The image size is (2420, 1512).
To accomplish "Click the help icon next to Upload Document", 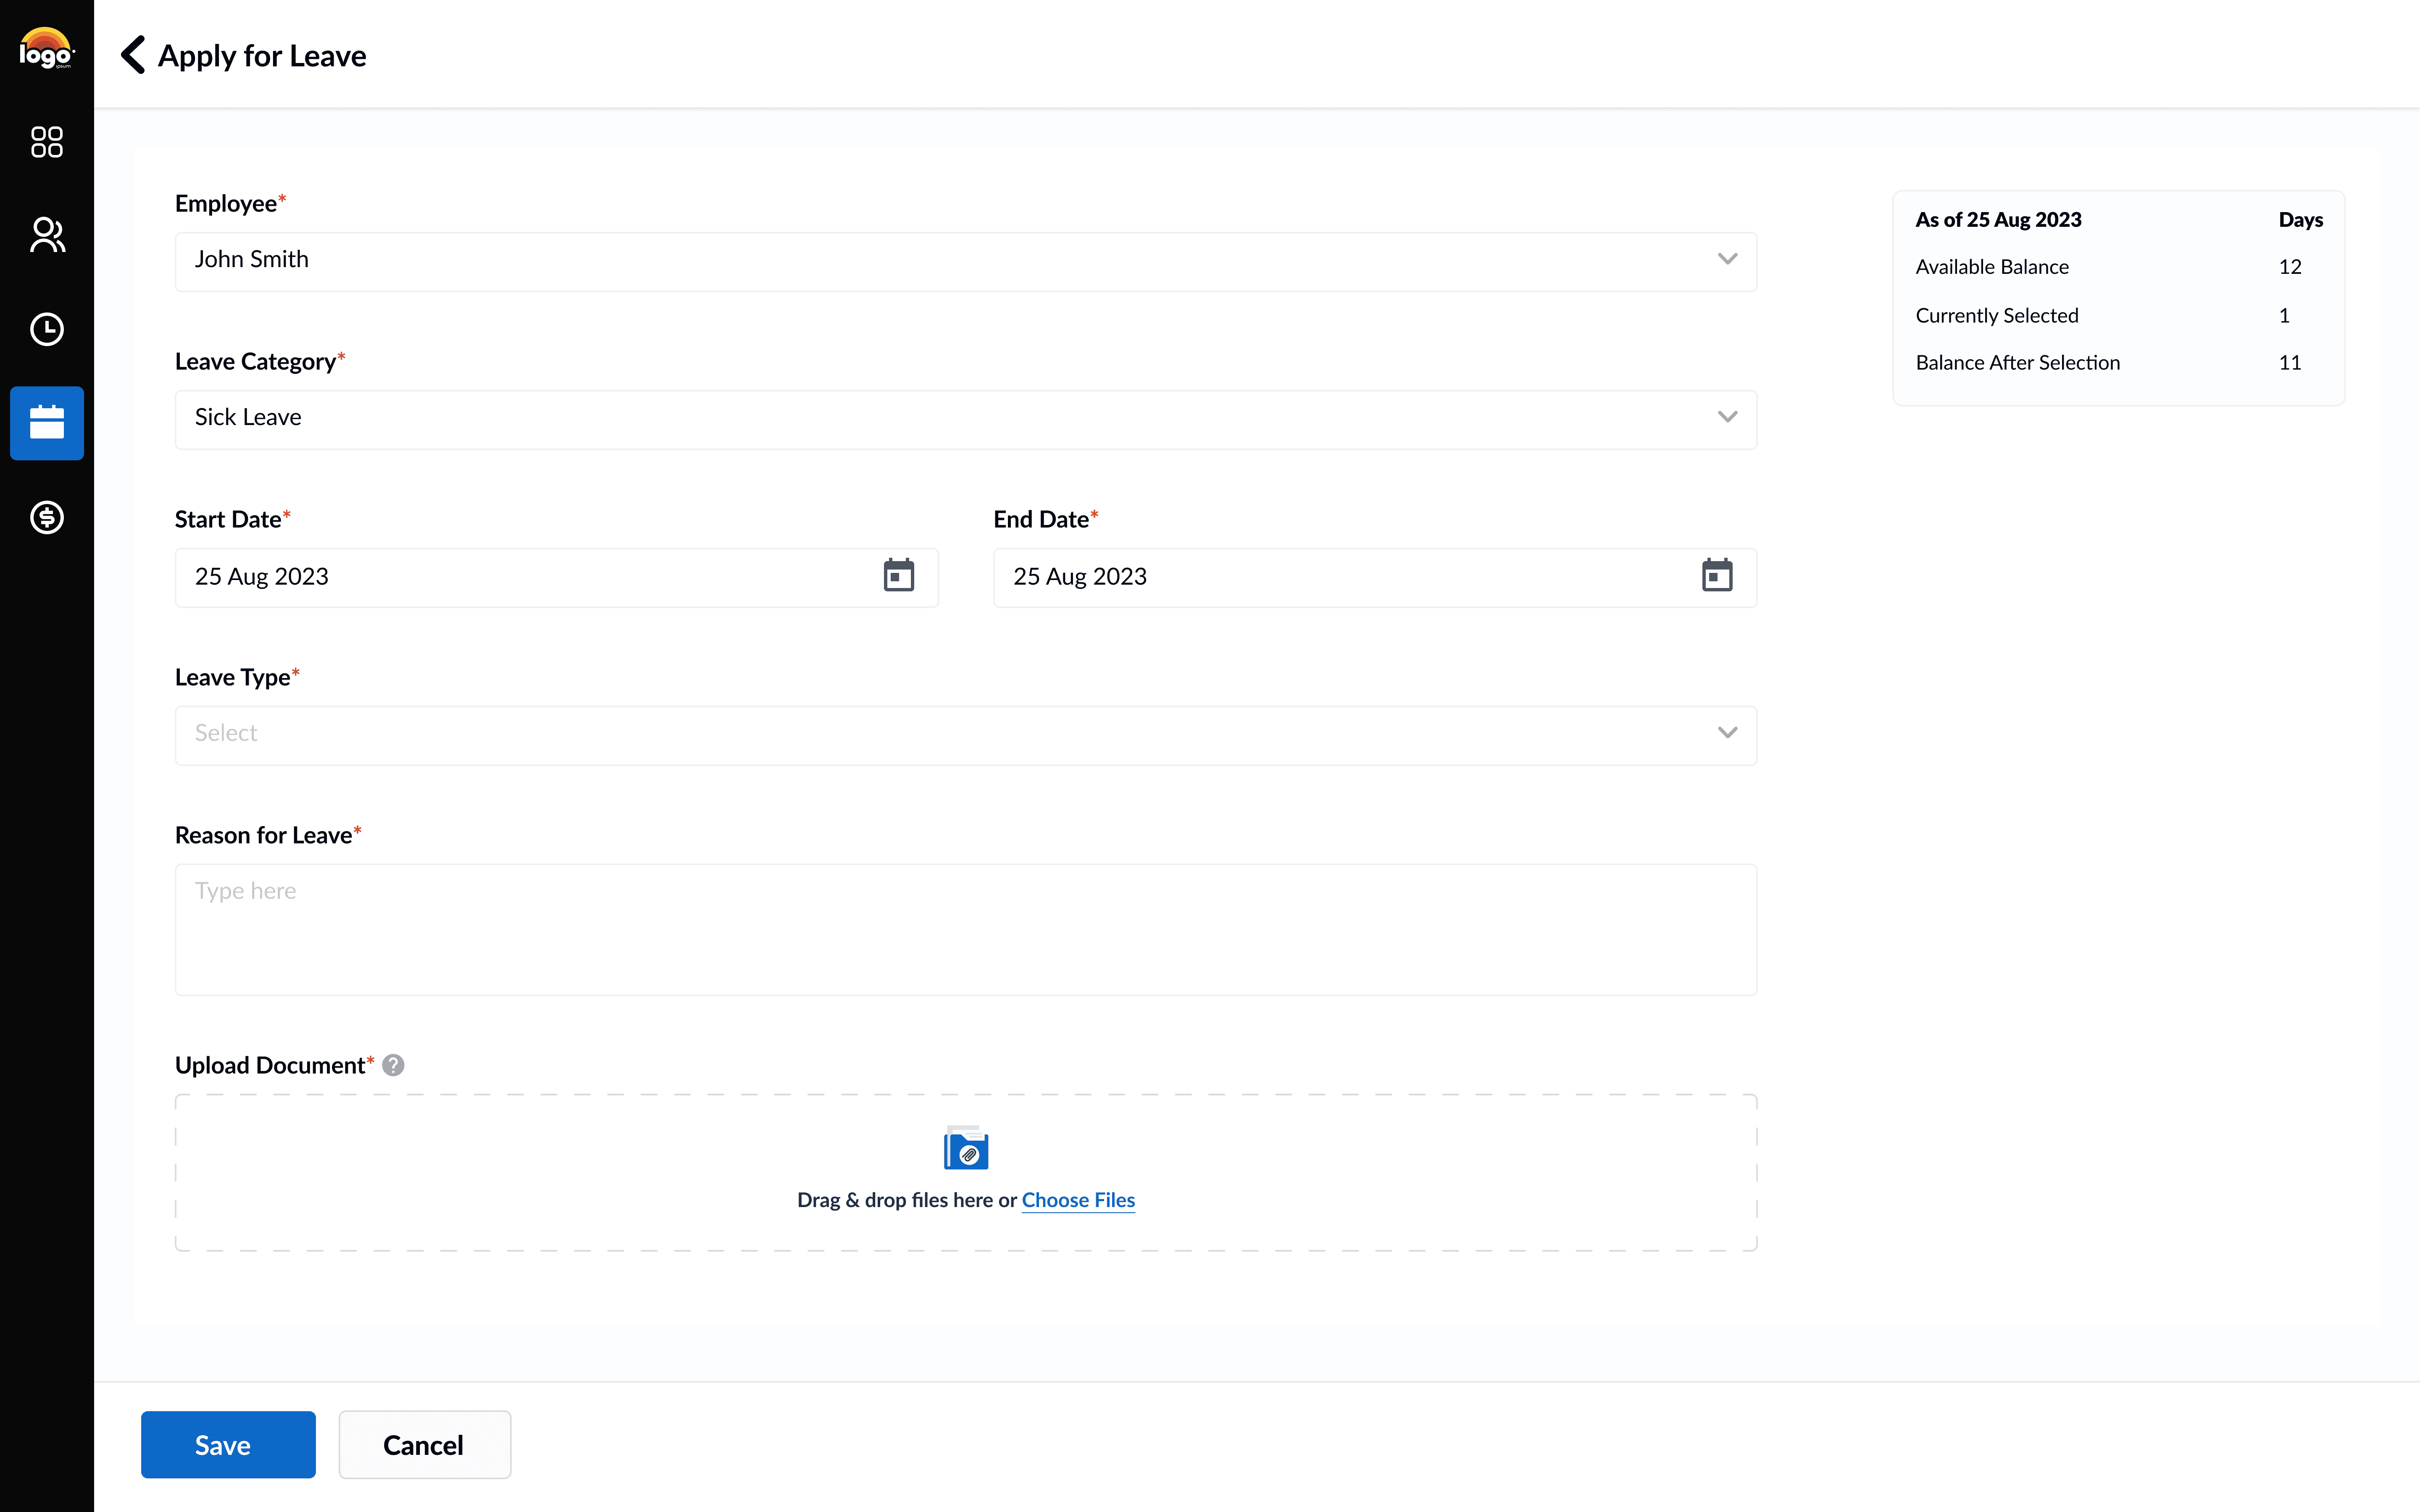I will pos(393,1066).
